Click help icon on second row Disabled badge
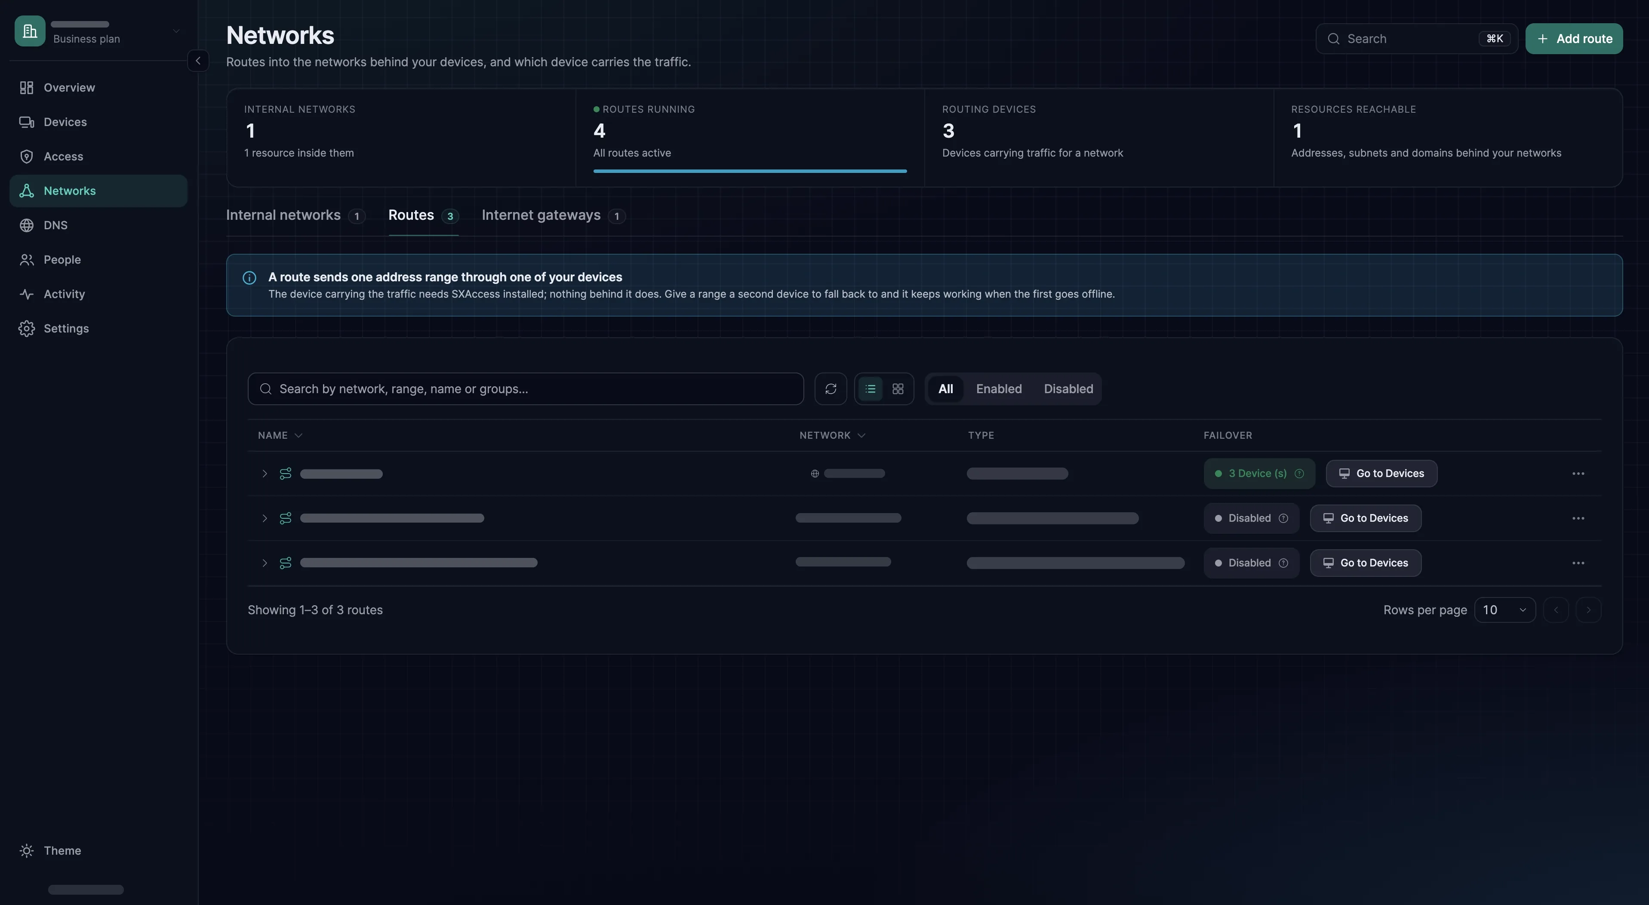1649x905 pixels. coord(1283,518)
